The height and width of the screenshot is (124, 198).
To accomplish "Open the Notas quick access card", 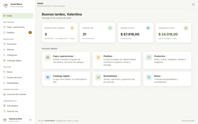I will pos(167,79).
